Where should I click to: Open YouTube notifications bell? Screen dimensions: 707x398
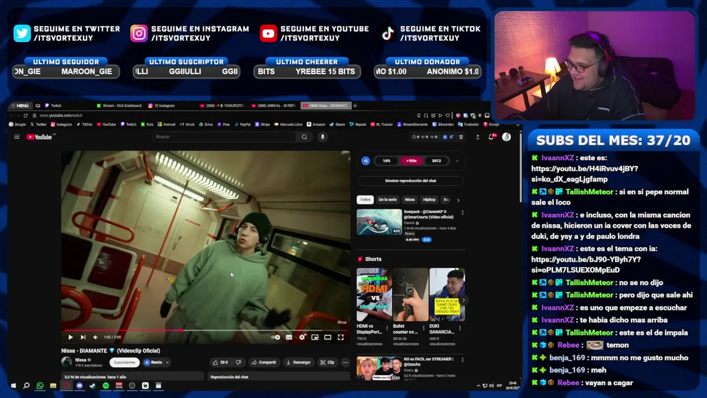tap(490, 137)
